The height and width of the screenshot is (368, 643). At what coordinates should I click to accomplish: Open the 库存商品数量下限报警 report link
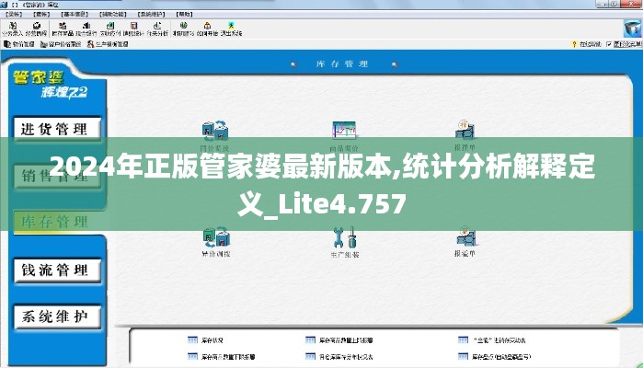click(222, 357)
